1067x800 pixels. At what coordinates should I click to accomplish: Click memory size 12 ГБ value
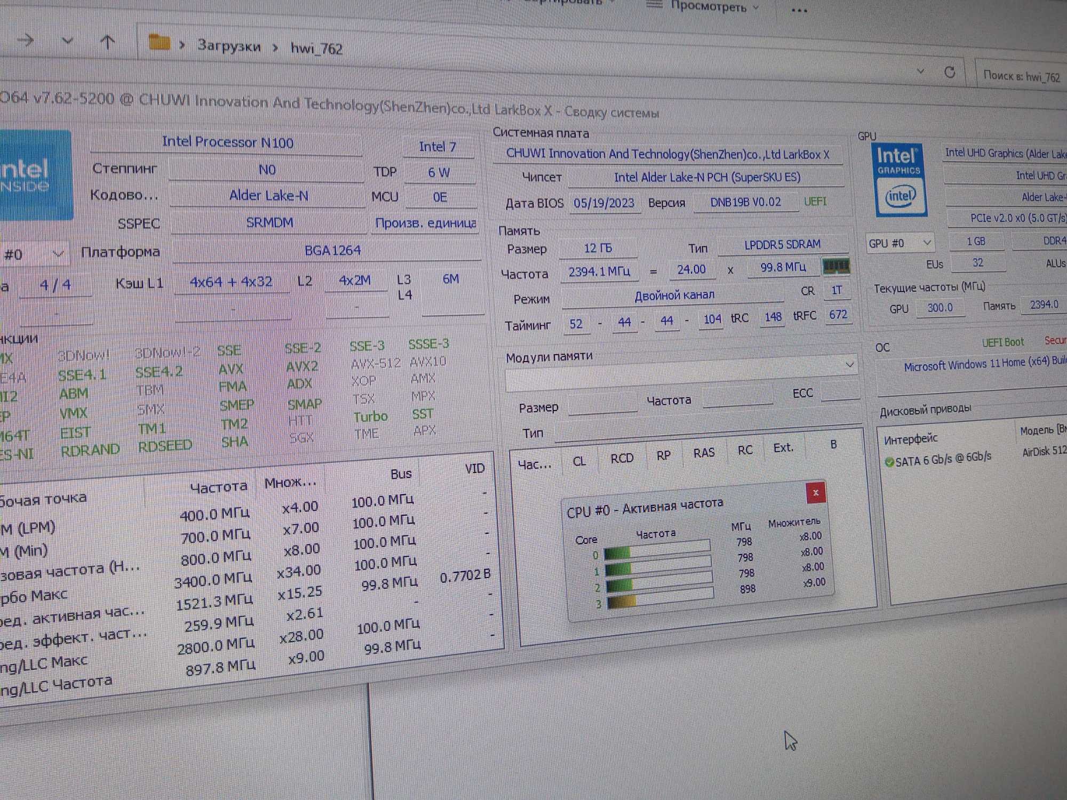(x=598, y=248)
